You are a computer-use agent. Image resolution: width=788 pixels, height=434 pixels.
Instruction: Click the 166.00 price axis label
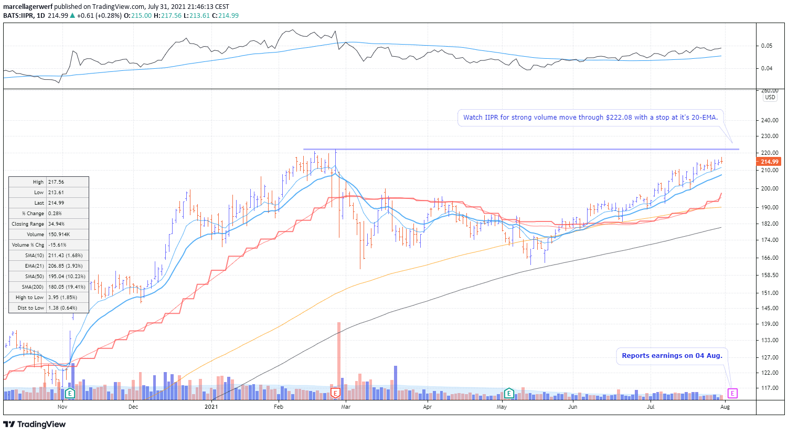tap(770, 258)
